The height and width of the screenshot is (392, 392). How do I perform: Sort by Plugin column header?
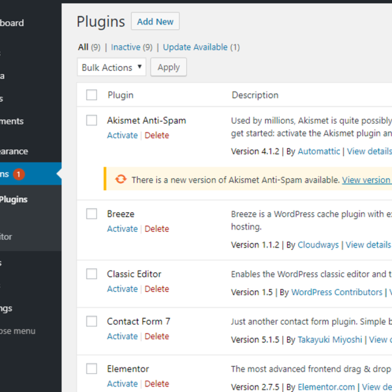[121, 95]
